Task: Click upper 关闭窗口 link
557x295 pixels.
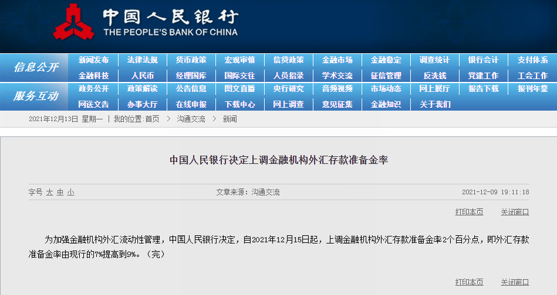Action: pyautogui.click(x=515, y=212)
